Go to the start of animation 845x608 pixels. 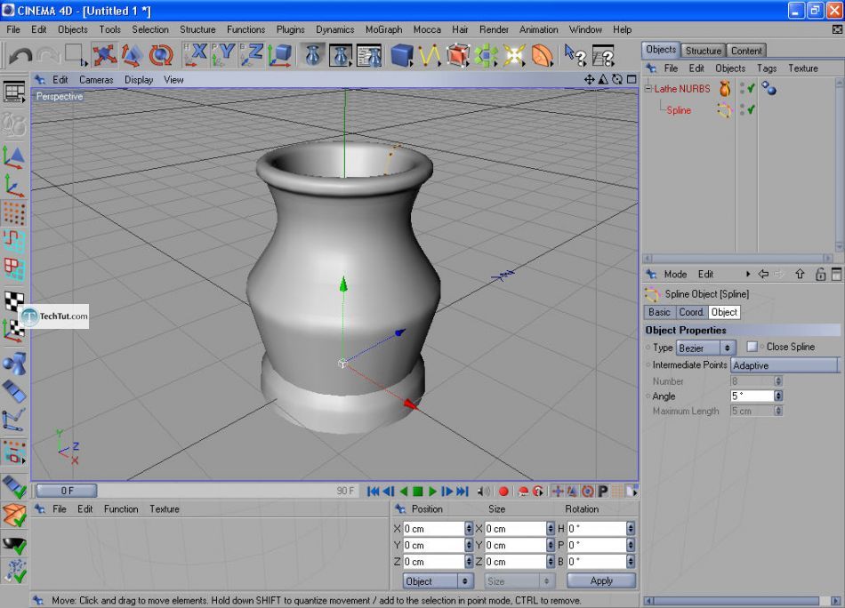[373, 492]
